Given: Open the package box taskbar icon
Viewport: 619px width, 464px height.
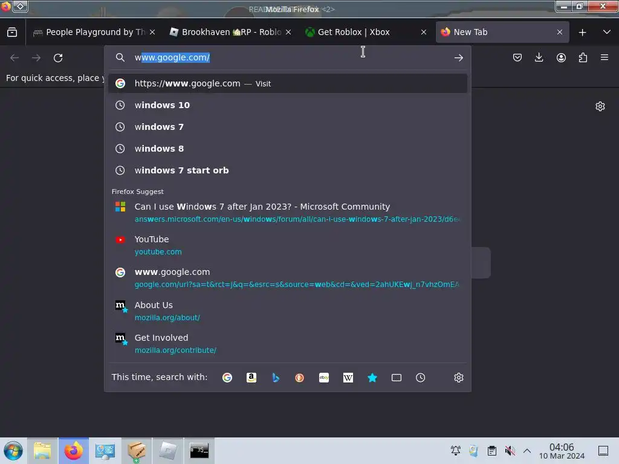Looking at the screenshot, I should pyautogui.click(x=136, y=451).
